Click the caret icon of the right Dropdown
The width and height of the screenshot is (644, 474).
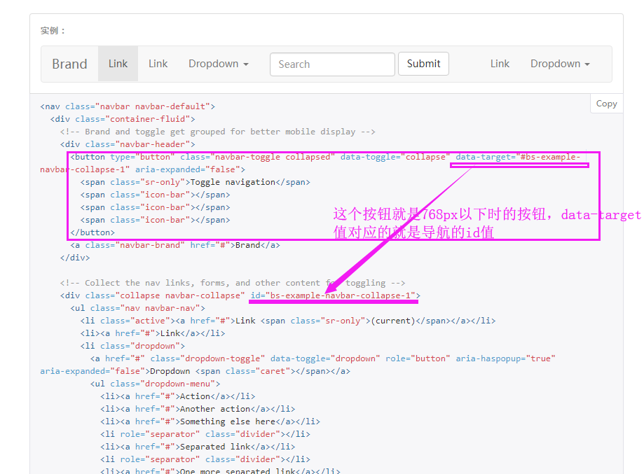click(x=587, y=64)
